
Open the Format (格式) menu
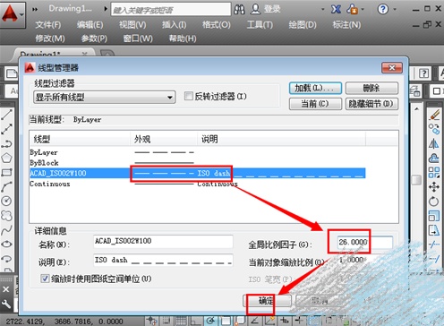coord(217,25)
